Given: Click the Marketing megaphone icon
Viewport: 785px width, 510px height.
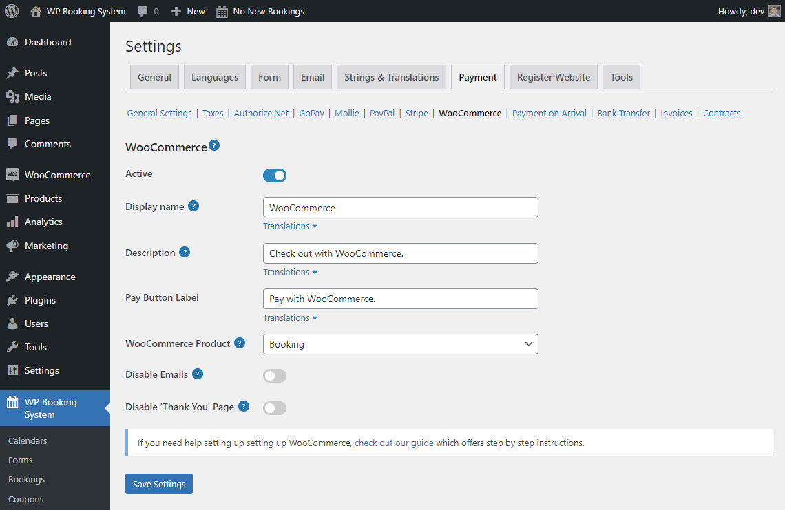Looking at the screenshot, I should (x=12, y=246).
